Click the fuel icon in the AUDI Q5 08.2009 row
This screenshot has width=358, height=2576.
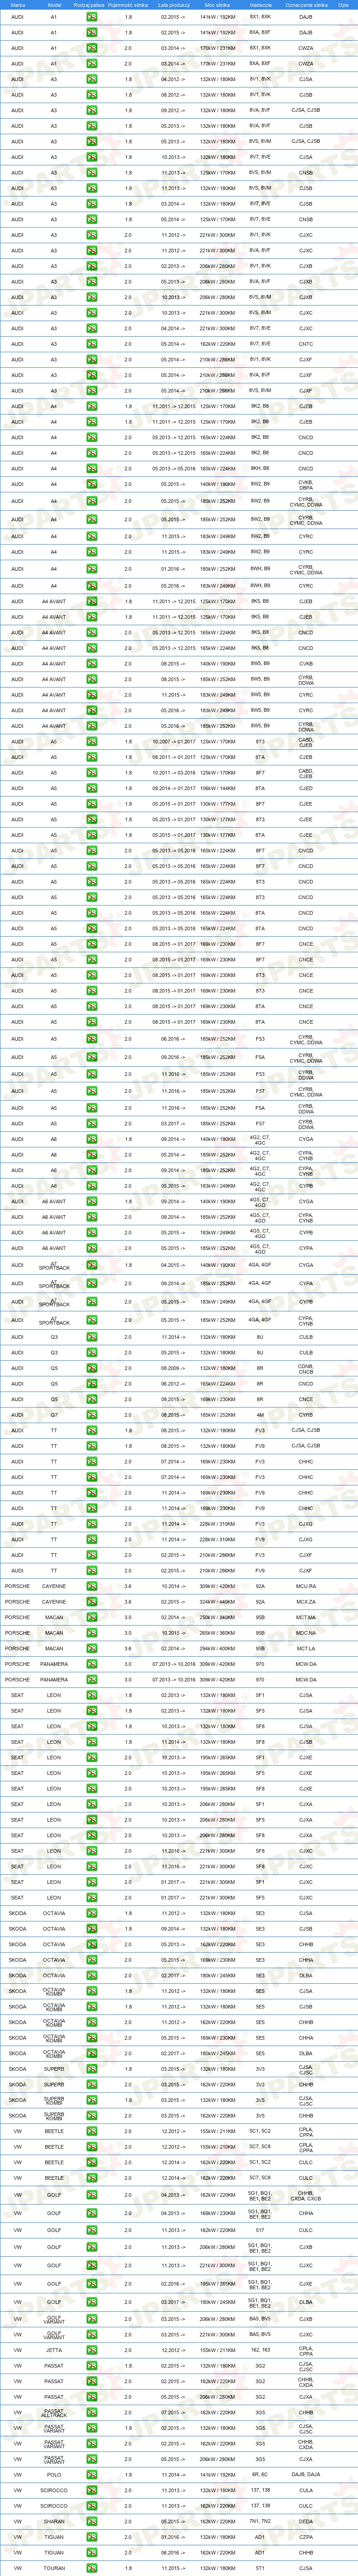click(x=92, y=1368)
